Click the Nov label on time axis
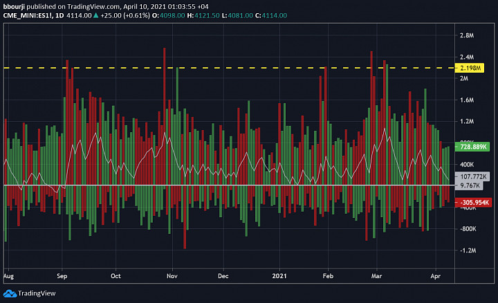Screen dimensions: 498x303 point(172,276)
